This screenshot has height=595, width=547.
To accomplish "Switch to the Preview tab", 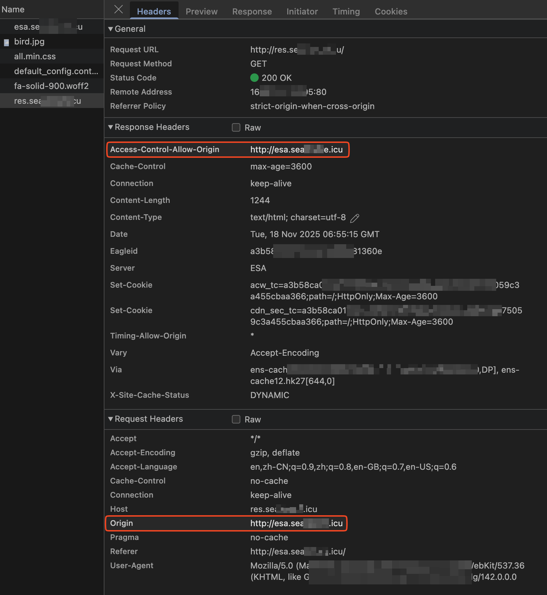I will (x=202, y=12).
